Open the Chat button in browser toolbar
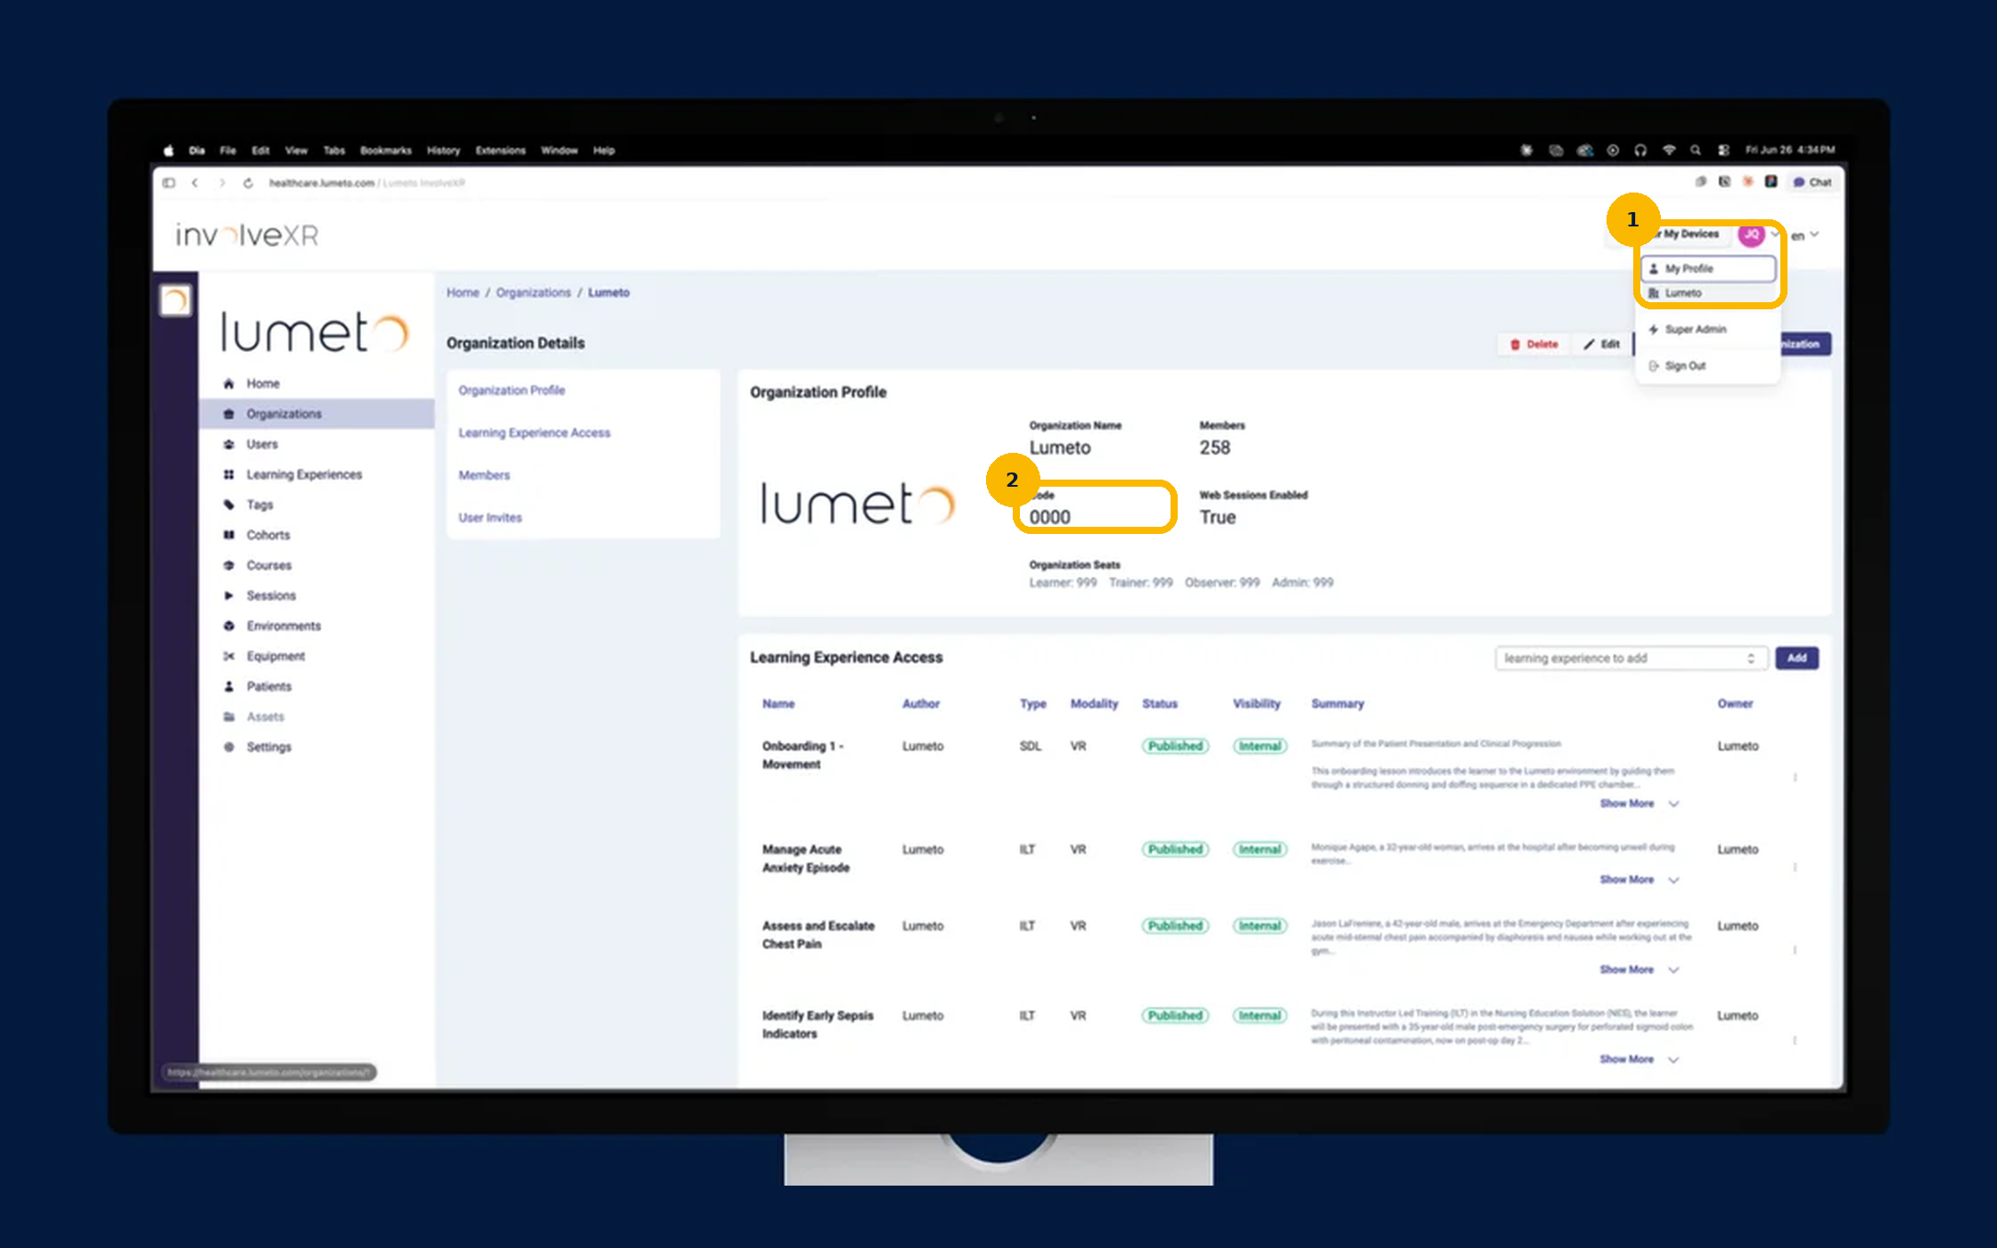The image size is (1997, 1248). point(1812,182)
